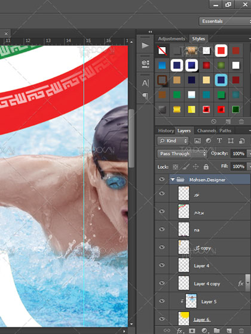Click fx badge on Layer 4 copy
Screen dimensions: 251x334
tap(240, 283)
